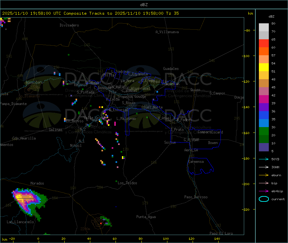Click the Punta_Agua map label
The width and height of the screenshot is (288, 243).
click(x=146, y=217)
